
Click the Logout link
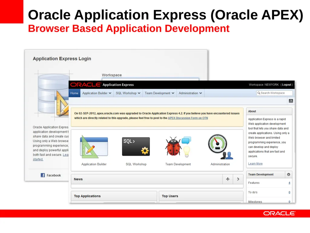[287, 85]
